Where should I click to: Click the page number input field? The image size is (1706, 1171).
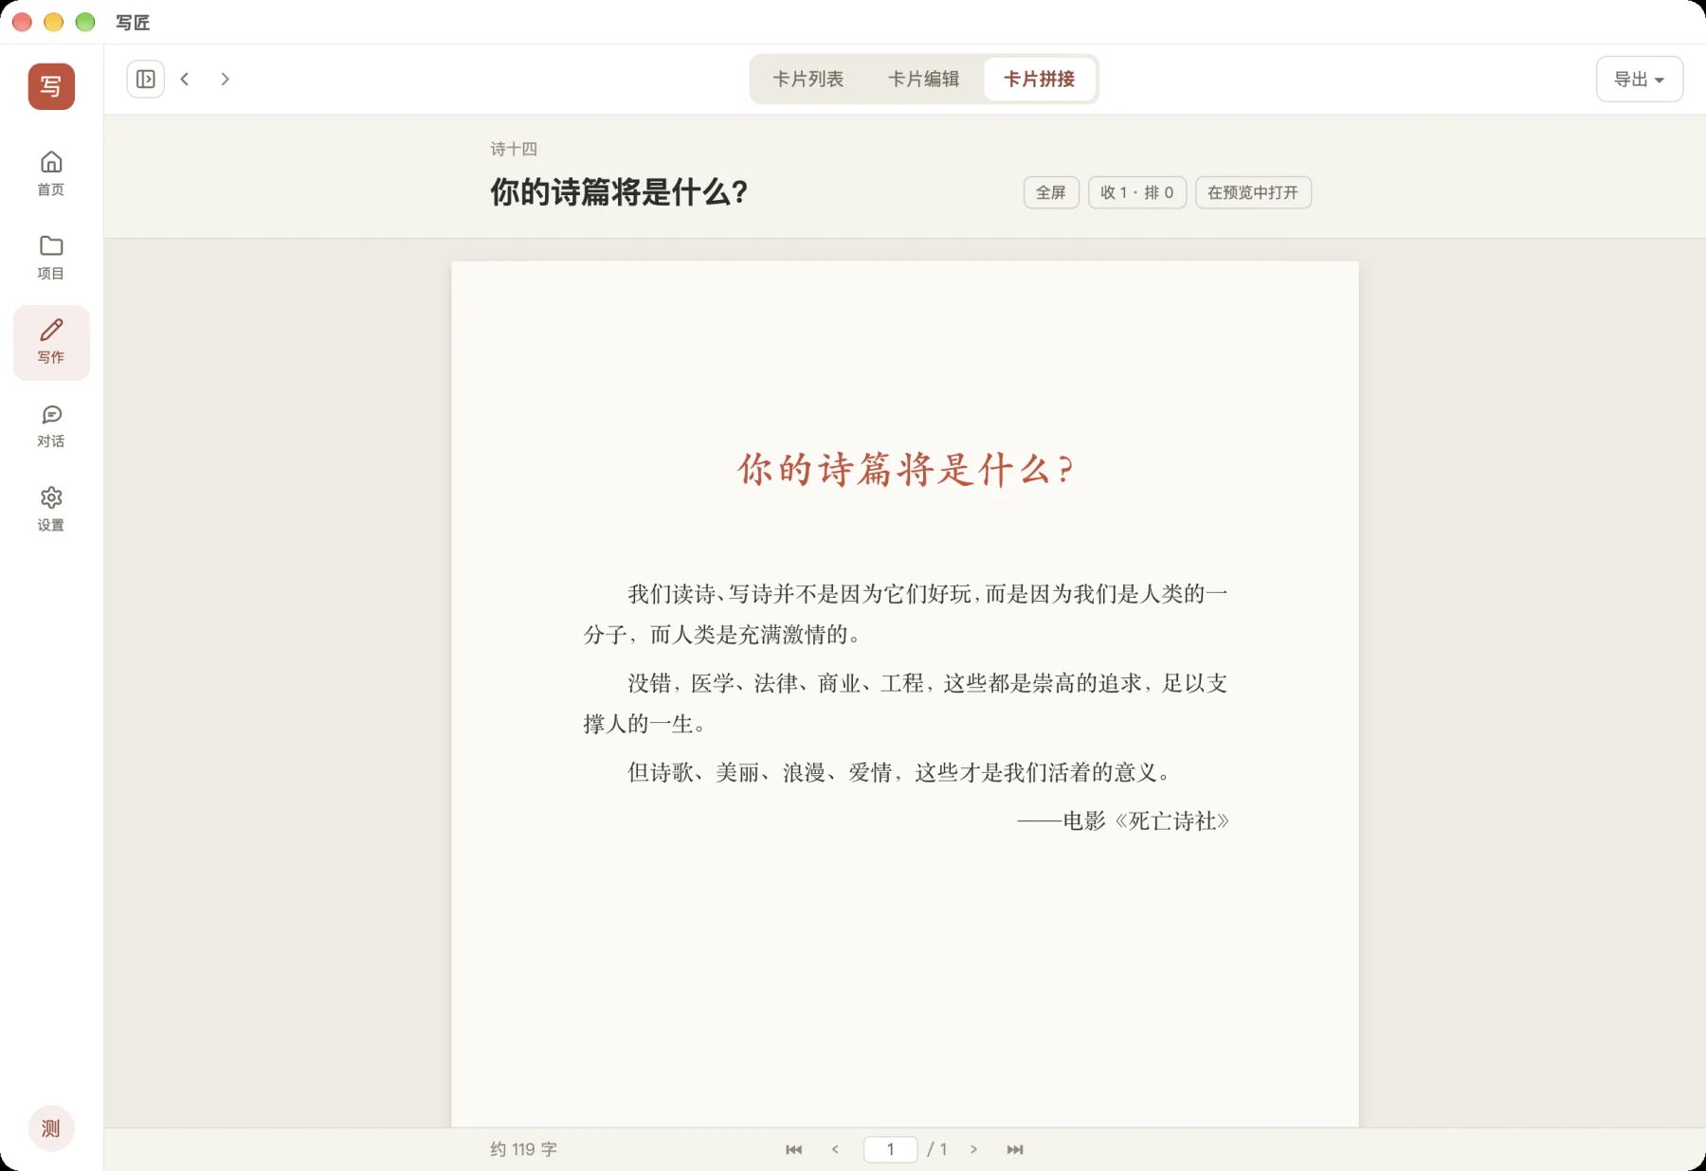tap(891, 1149)
